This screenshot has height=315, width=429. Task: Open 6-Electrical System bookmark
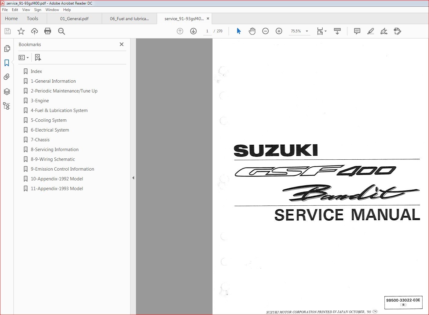tap(50, 130)
